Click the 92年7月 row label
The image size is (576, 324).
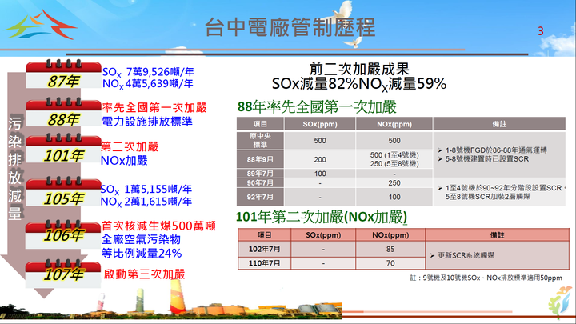(260, 197)
